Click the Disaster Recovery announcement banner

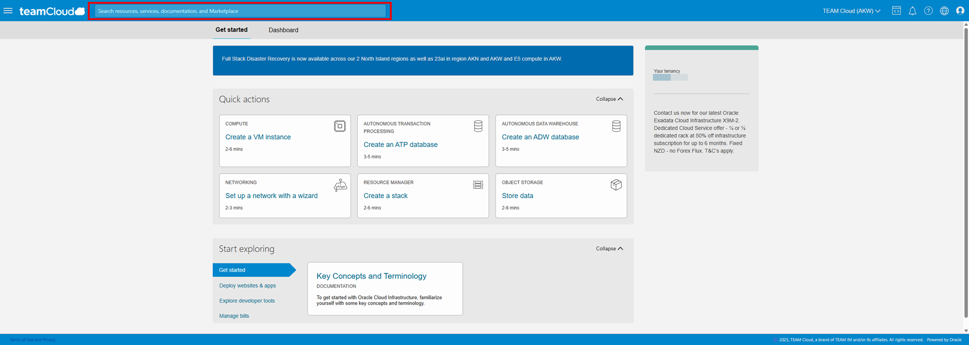click(423, 61)
